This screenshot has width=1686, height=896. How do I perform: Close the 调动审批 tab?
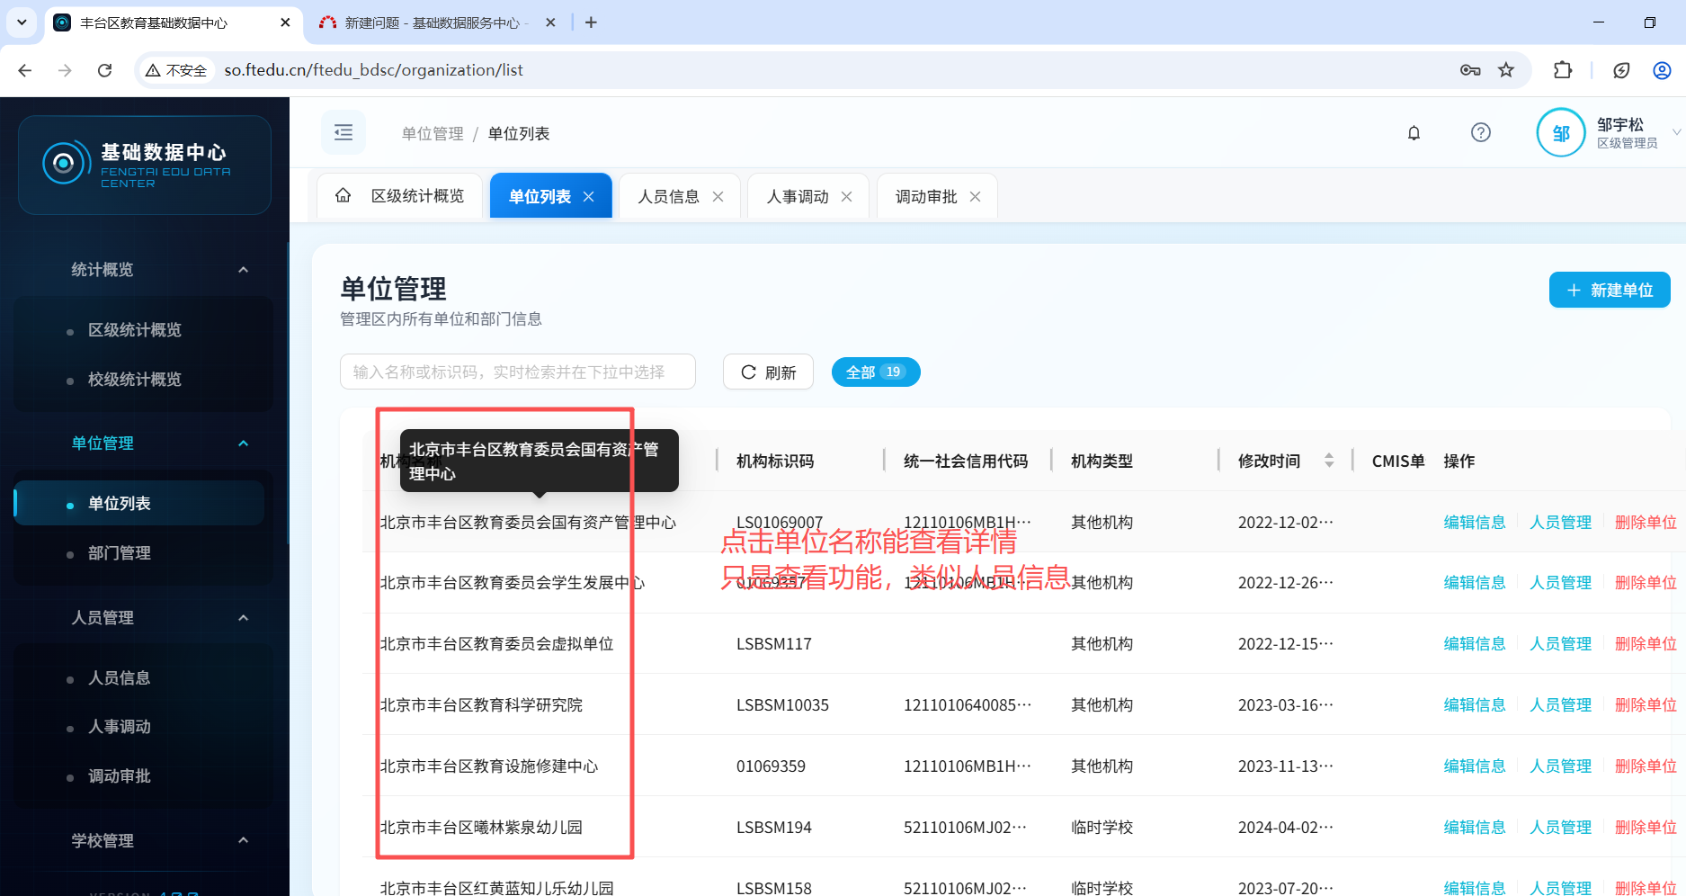(x=975, y=197)
